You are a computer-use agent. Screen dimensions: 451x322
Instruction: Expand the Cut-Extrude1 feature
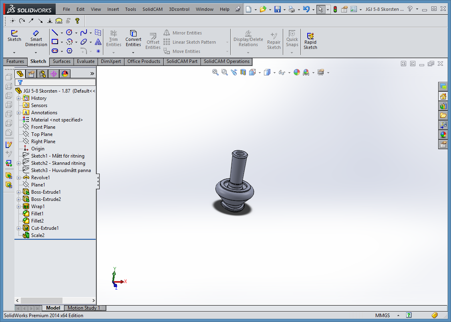coord(19,228)
